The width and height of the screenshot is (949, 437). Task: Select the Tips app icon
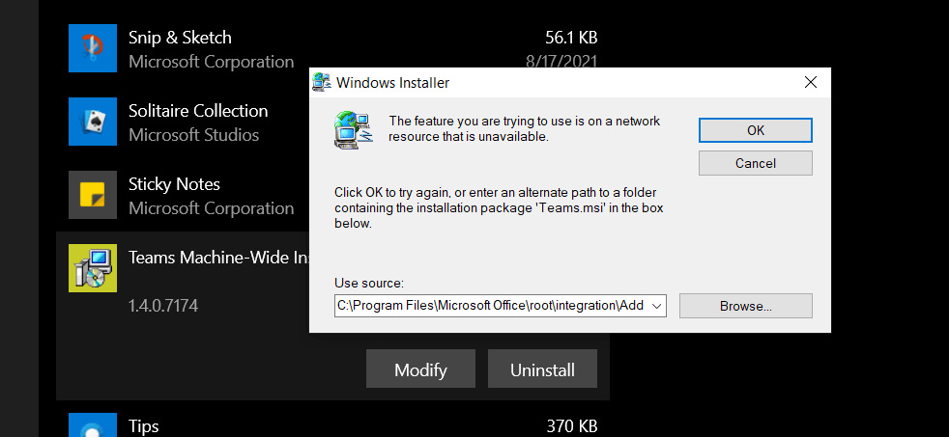93,424
